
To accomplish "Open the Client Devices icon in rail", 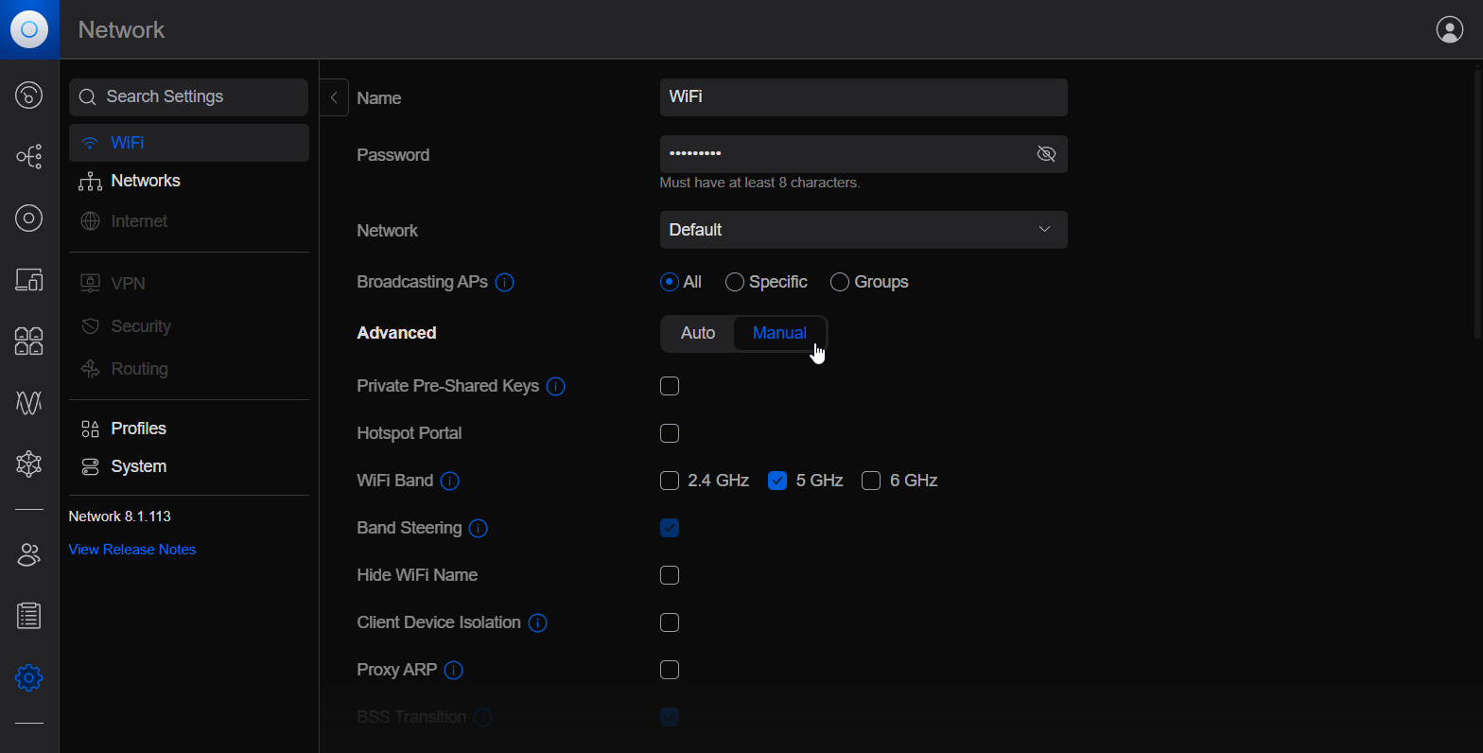I will pyautogui.click(x=29, y=279).
